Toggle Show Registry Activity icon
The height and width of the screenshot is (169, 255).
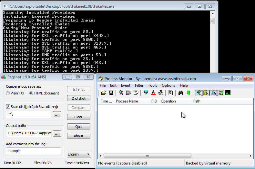pyautogui.click(x=199, y=93)
